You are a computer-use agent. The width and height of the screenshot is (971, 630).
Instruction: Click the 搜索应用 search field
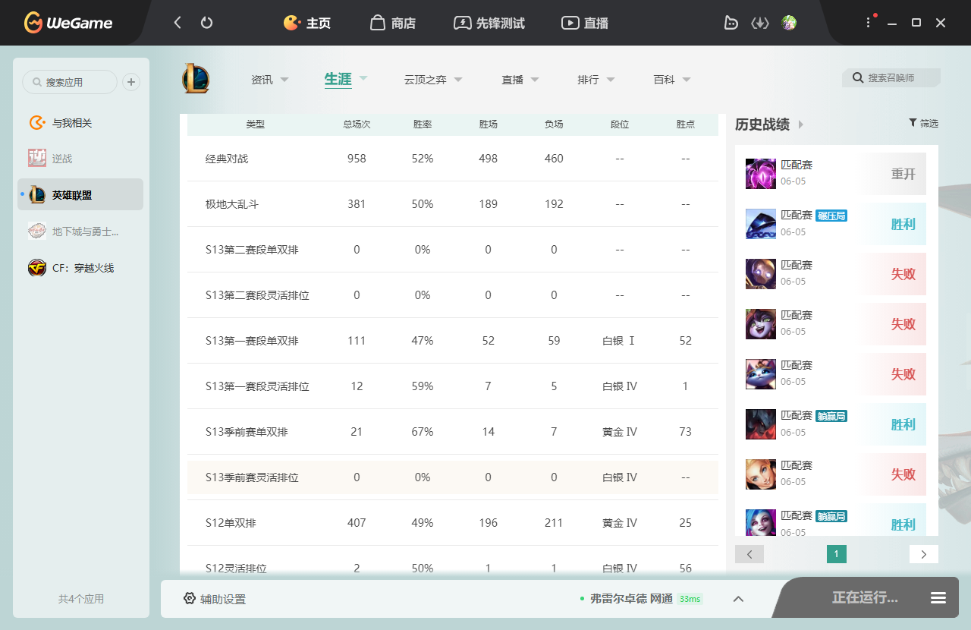70,82
